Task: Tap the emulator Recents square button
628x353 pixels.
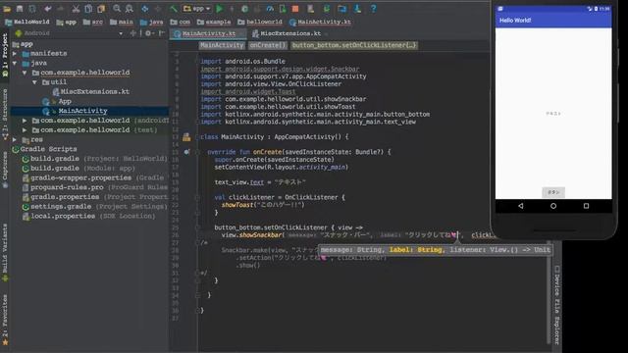Action: tap(587, 206)
